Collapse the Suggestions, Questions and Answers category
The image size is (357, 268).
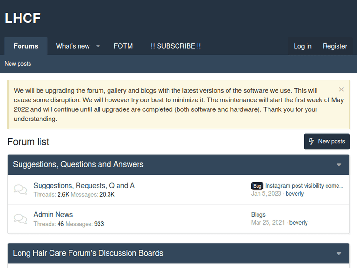tap(339, 165)
